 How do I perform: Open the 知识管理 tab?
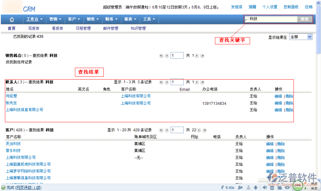[x=138, y=28]
